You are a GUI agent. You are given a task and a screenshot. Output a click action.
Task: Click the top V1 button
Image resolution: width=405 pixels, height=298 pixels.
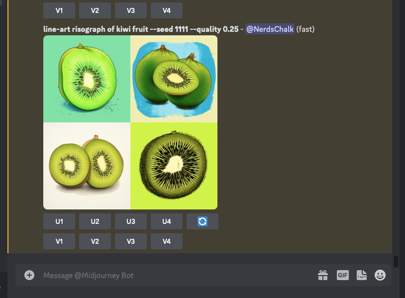tap(59, 10)
